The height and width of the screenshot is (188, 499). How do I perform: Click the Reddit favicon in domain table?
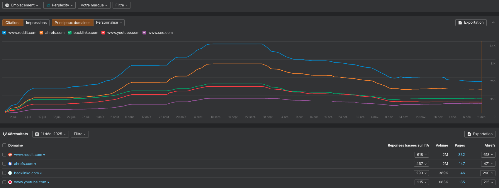(10, 155)
